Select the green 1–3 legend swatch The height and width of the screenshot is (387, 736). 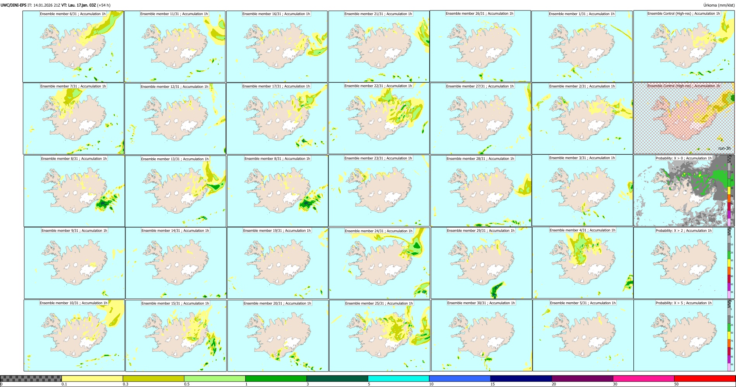click(x=276, y=378)
